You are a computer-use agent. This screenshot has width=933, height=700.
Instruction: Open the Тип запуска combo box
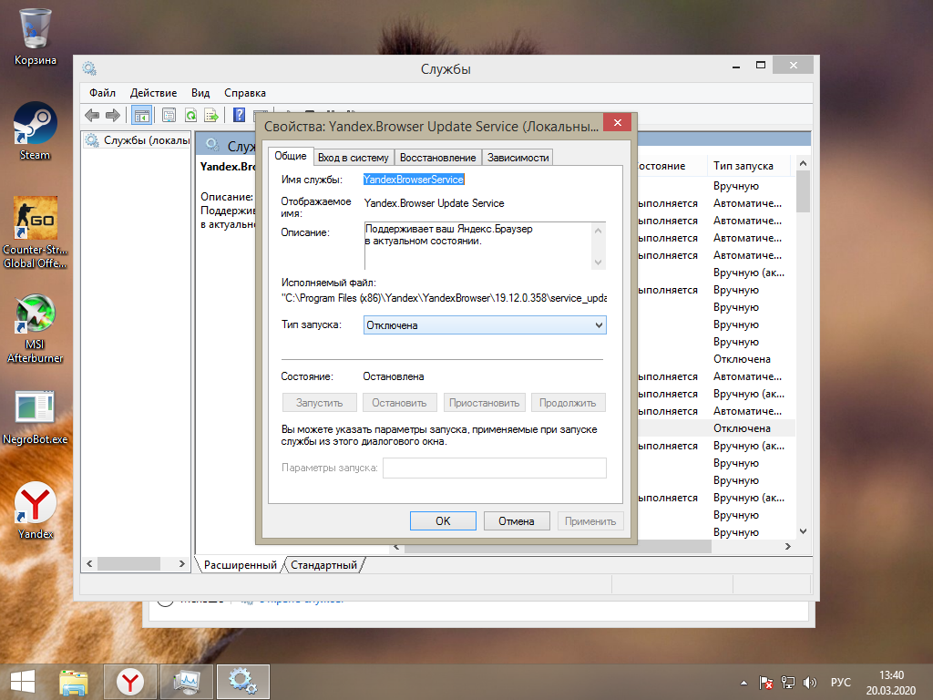coord(485,325)
